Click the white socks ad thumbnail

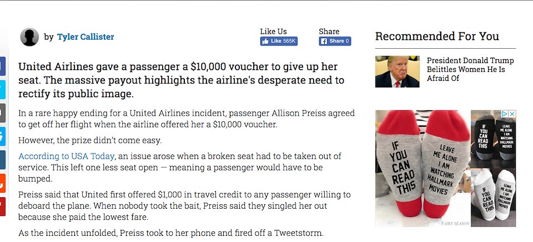tap(493, 198)
